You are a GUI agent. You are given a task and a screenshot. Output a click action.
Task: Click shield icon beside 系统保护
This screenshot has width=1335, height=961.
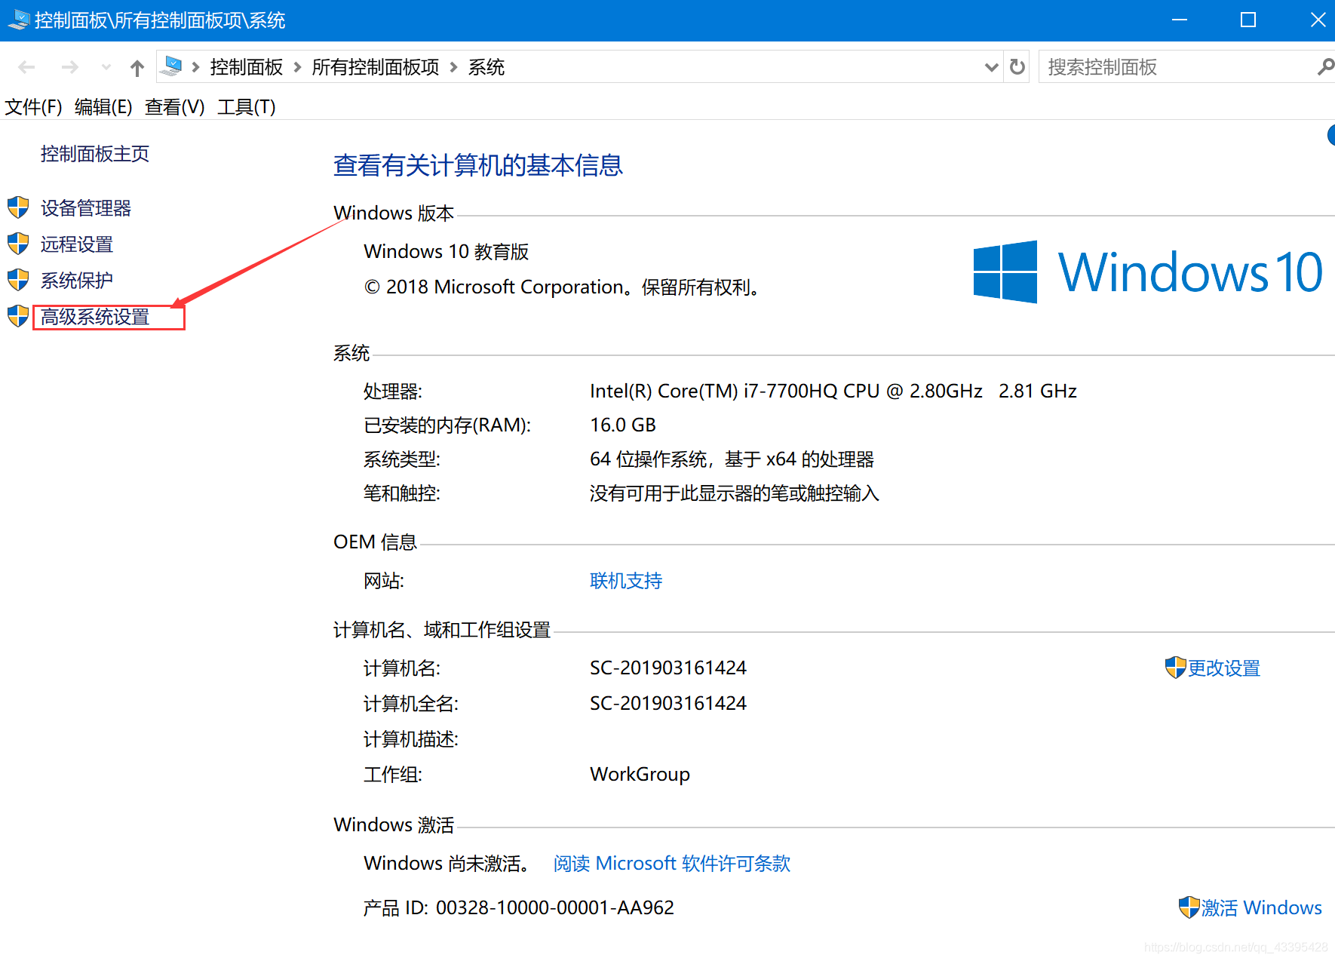click(18, 280)
